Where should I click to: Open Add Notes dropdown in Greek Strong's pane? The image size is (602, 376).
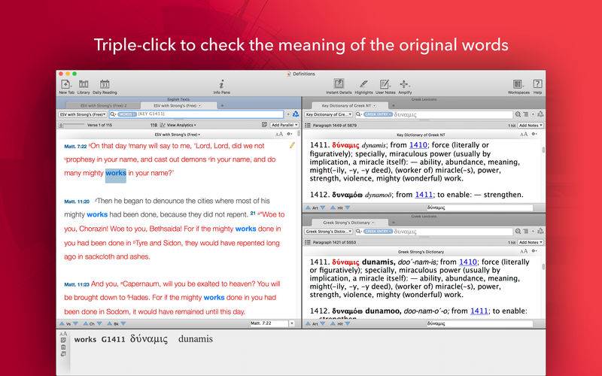tap(531, 242)
